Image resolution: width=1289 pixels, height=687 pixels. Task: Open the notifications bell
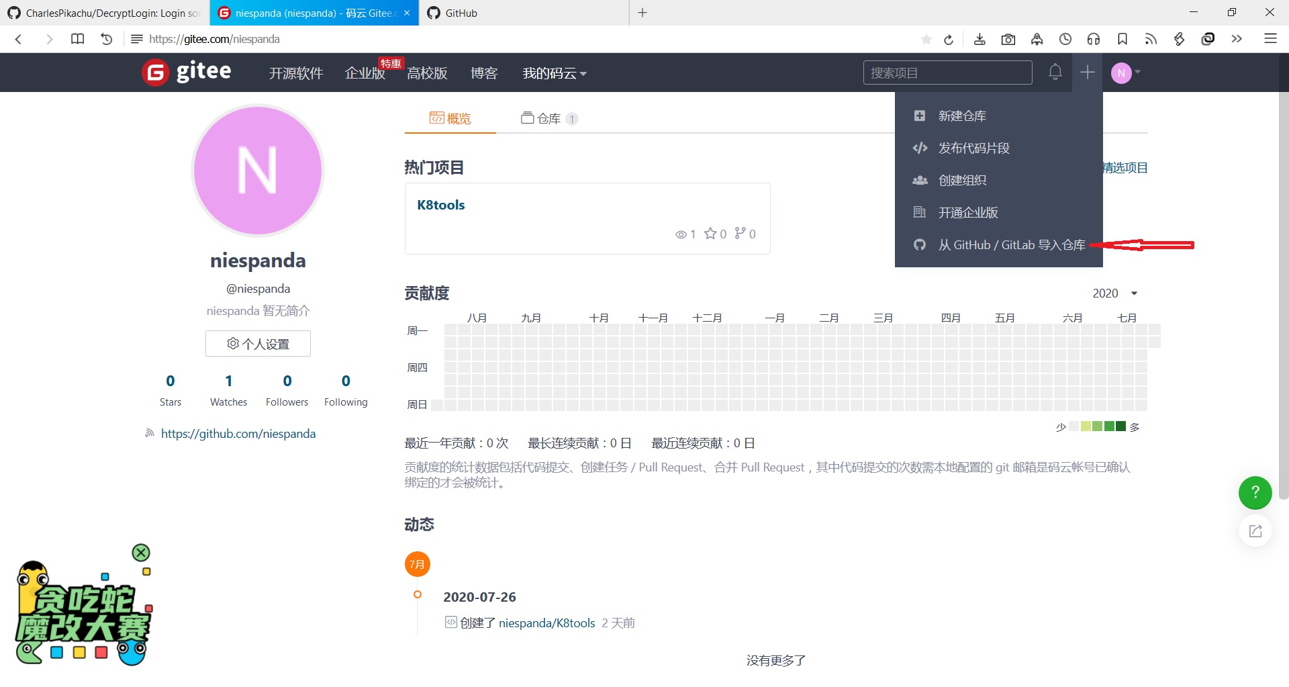point(1055,72)
